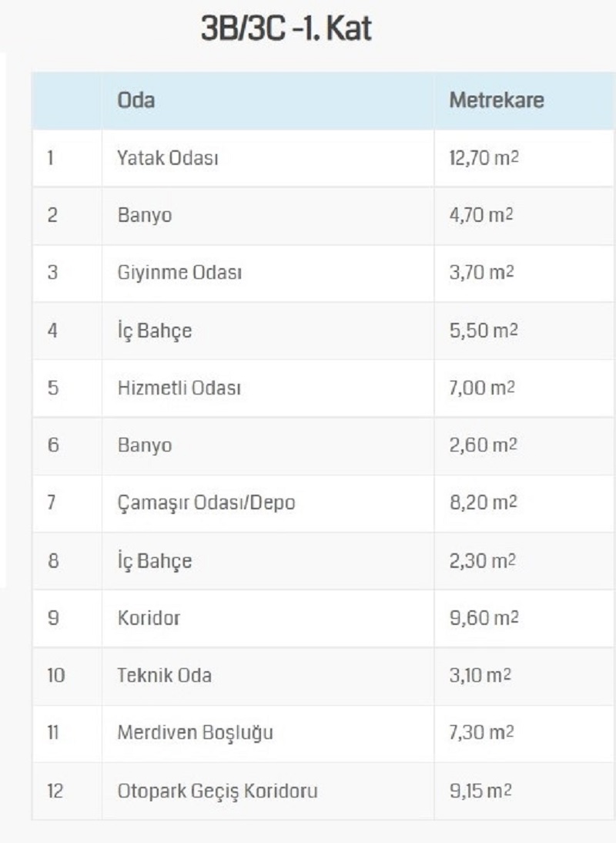Click the 'Hizmetli Odası' entry
The image size is (616, 843).
(179, 388)
